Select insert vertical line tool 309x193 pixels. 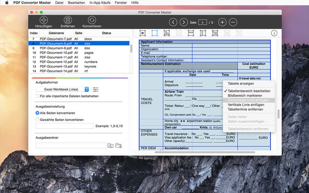[x=203, y=33]
